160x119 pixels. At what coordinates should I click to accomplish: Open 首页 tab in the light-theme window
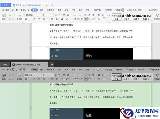(5, 5)
